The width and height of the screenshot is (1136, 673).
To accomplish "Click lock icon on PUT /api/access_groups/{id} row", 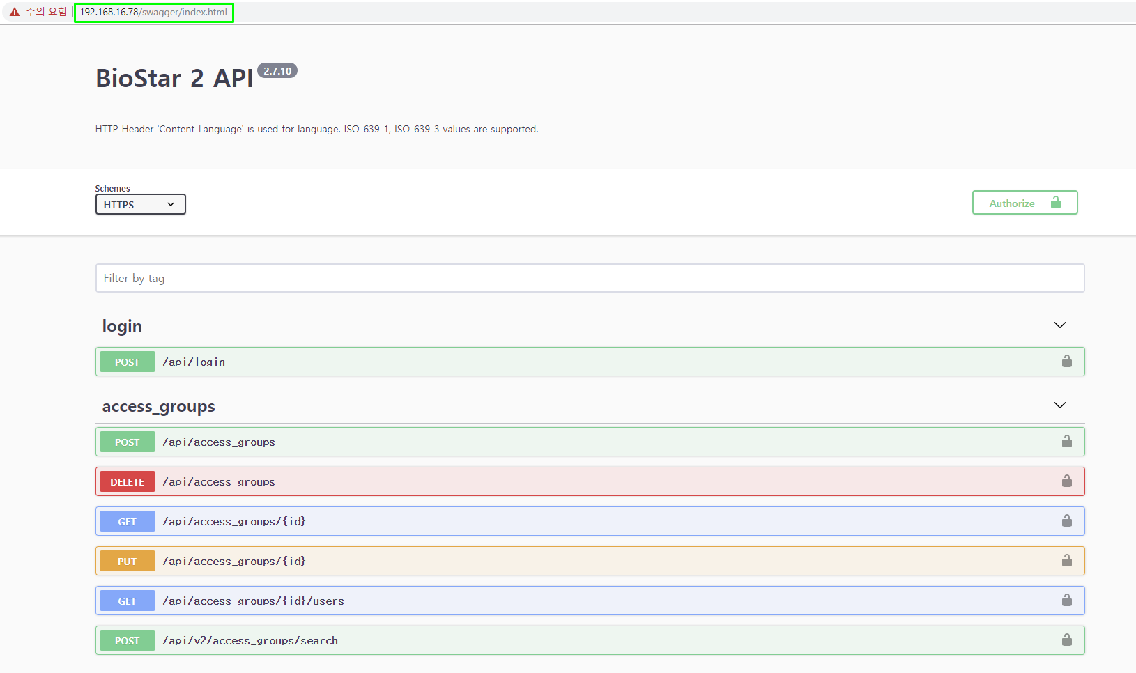I will click(1066, 560).
